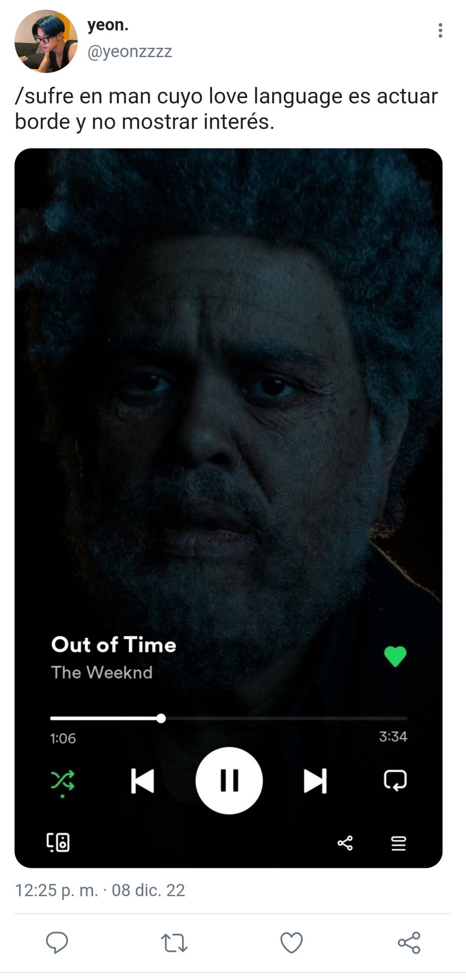This screenshot has height=980, width=466.
Task: Like the tweet with the heart outline
Action: (x=292, y=943)
